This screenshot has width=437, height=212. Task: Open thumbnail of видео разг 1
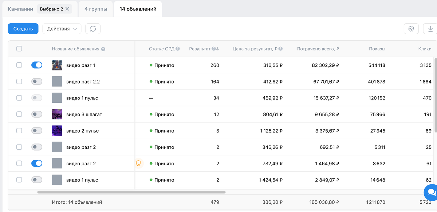click(x=57, y=65)
